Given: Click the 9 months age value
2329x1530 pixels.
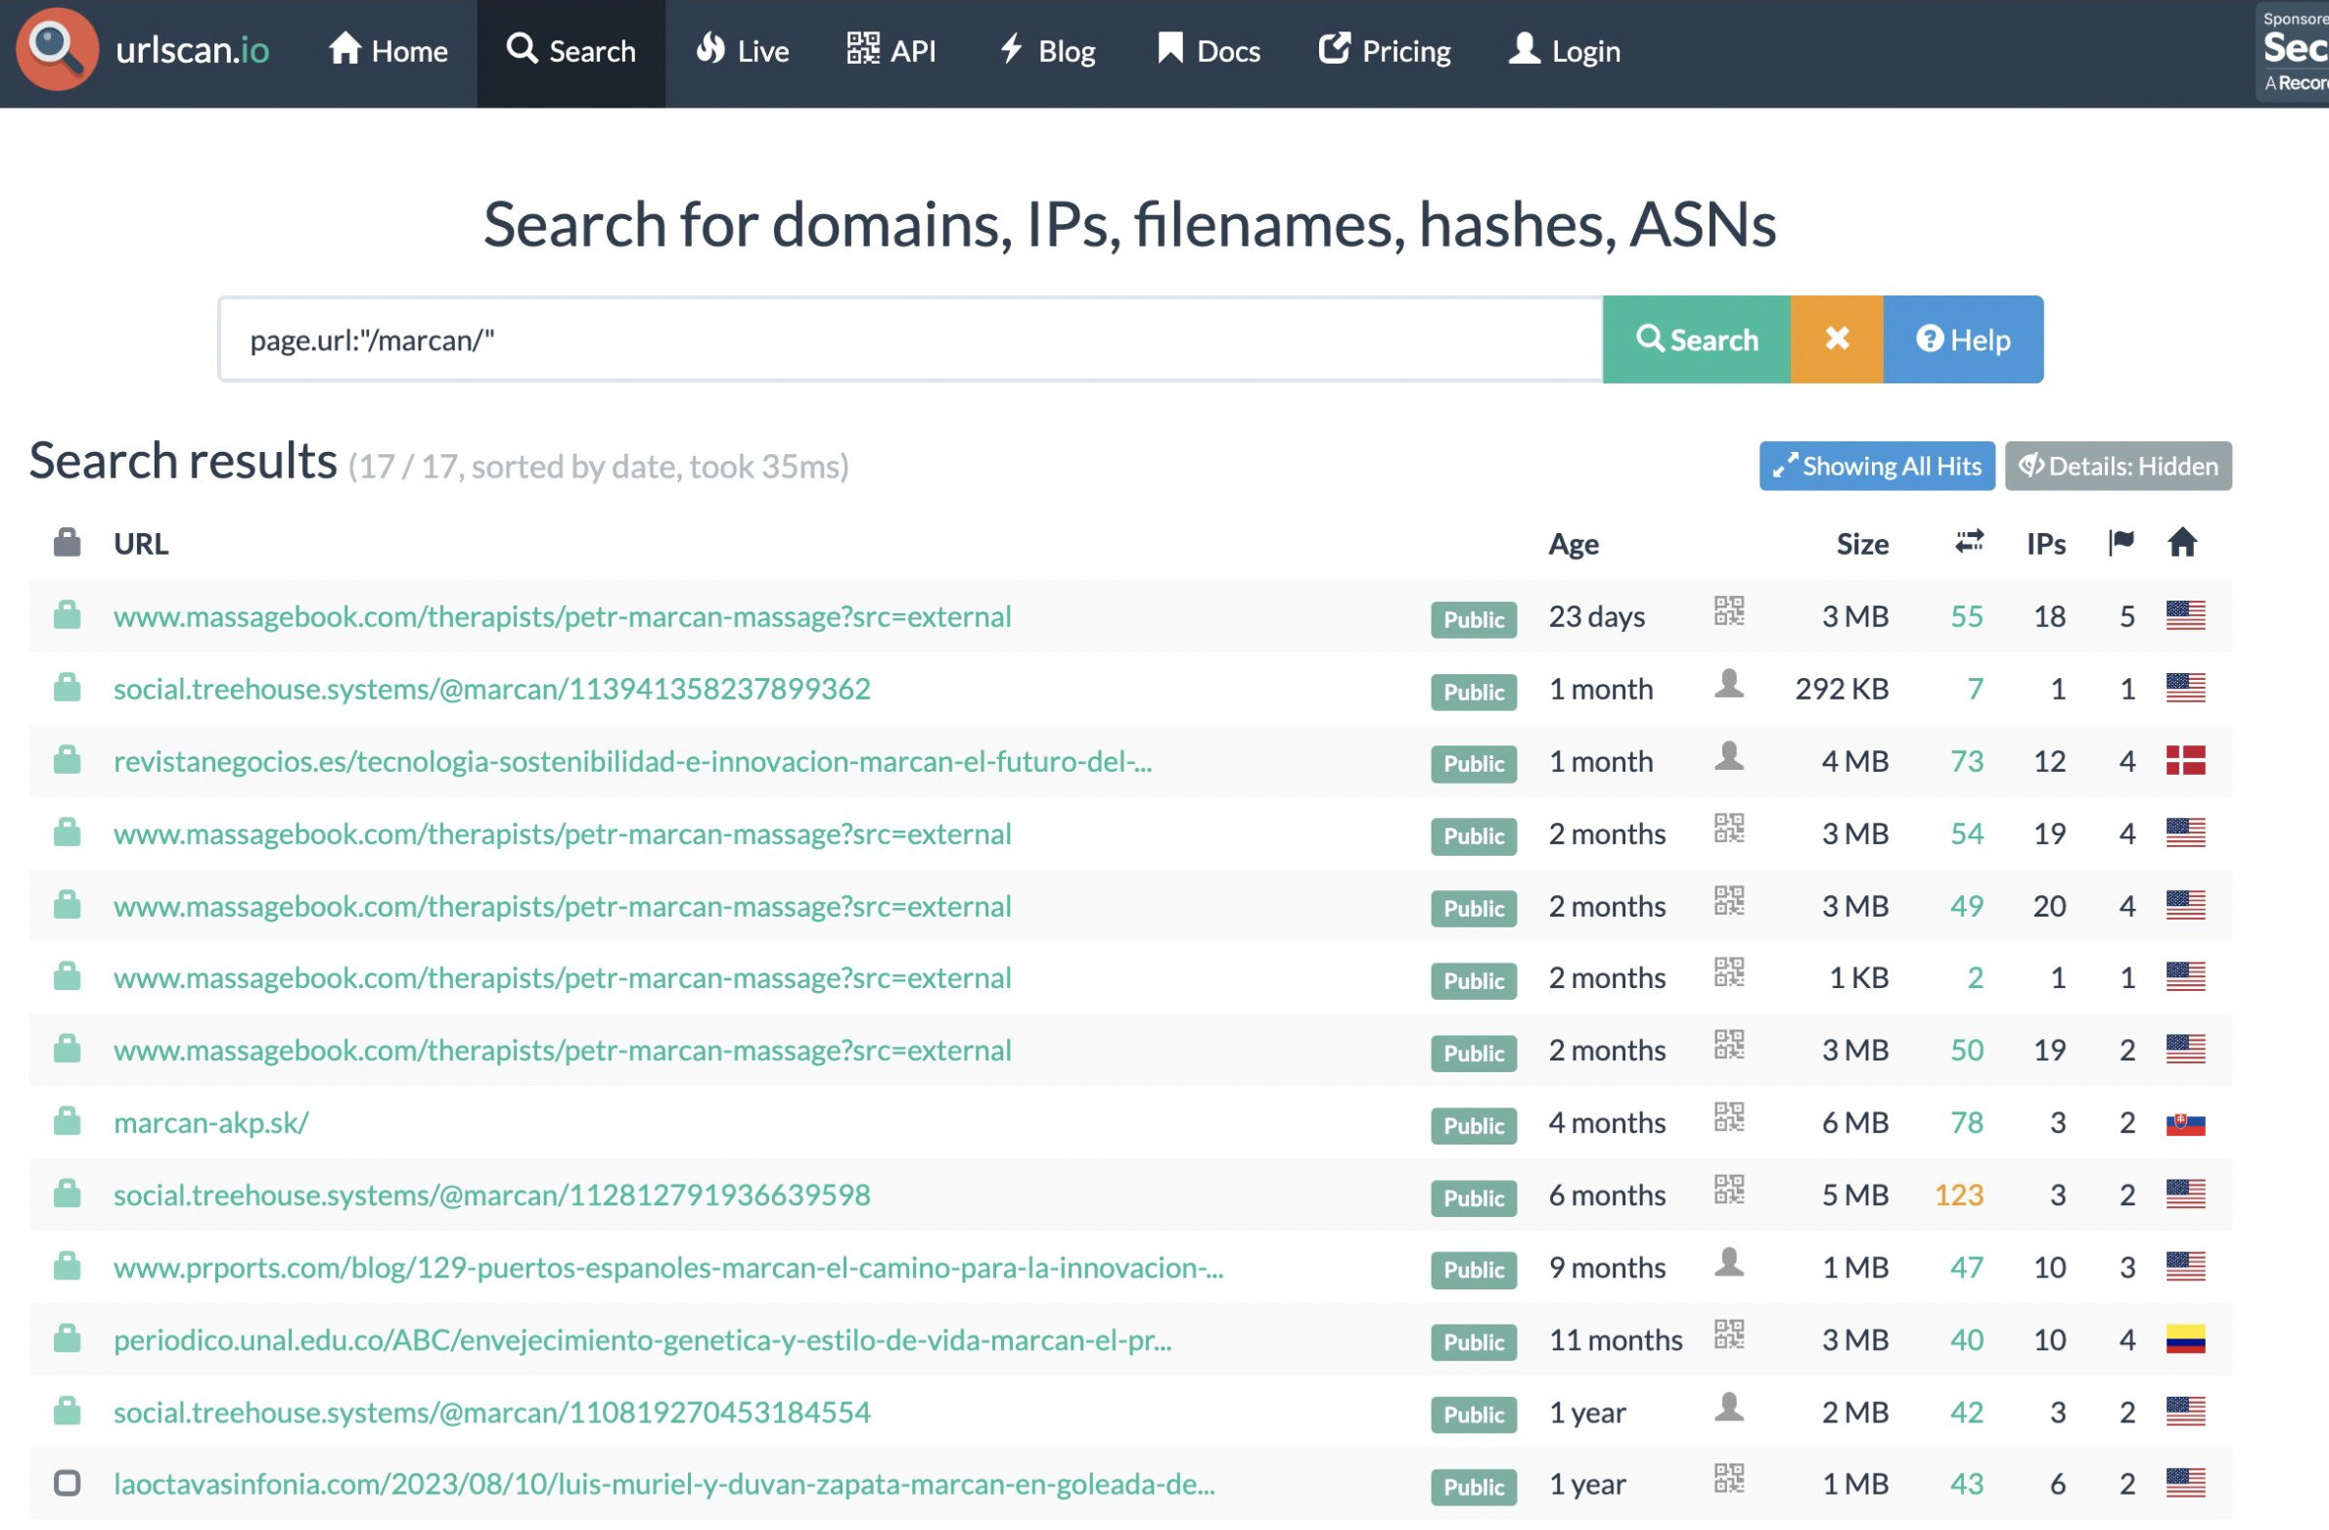Looking at the screenshot, I should click(x=1607, y=1268).
